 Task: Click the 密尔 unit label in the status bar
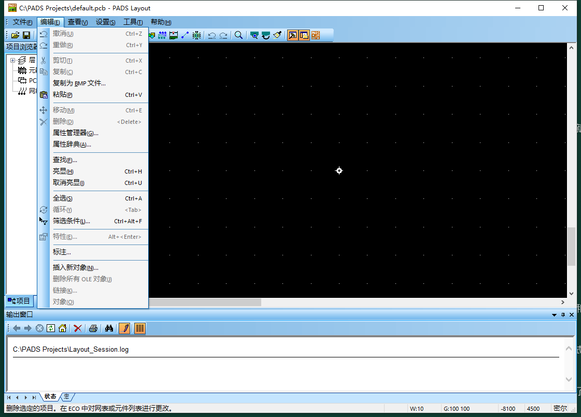coord(560,409)
